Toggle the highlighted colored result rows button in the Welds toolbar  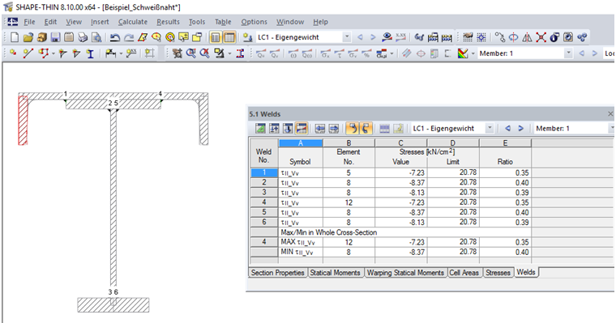point(302,129)
